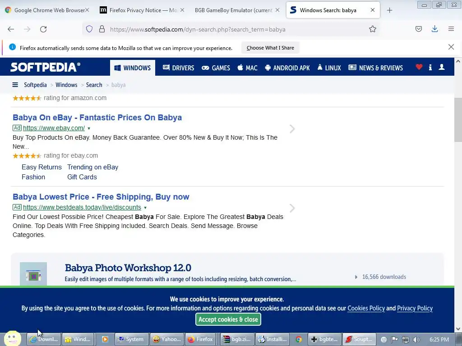462x346 pixels.
Task: Open the Linux section in Softpedia nav
Action: click(329, 68)
